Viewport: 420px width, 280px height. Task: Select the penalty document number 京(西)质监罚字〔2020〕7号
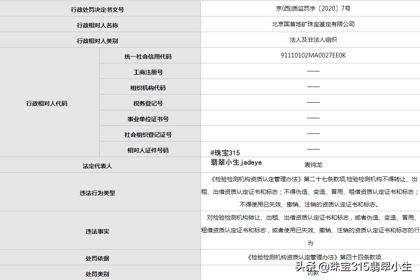point(312,8)
